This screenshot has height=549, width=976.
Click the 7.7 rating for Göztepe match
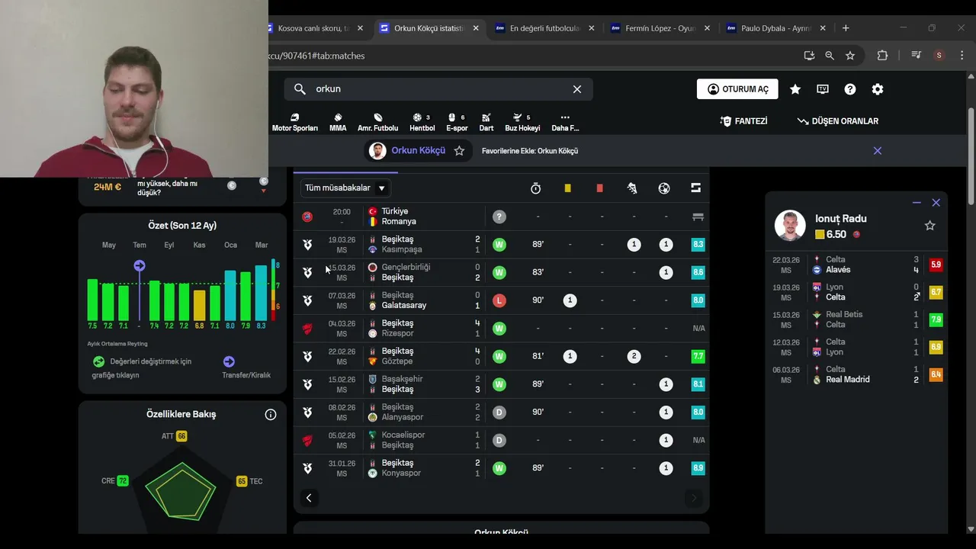(698, 356)
